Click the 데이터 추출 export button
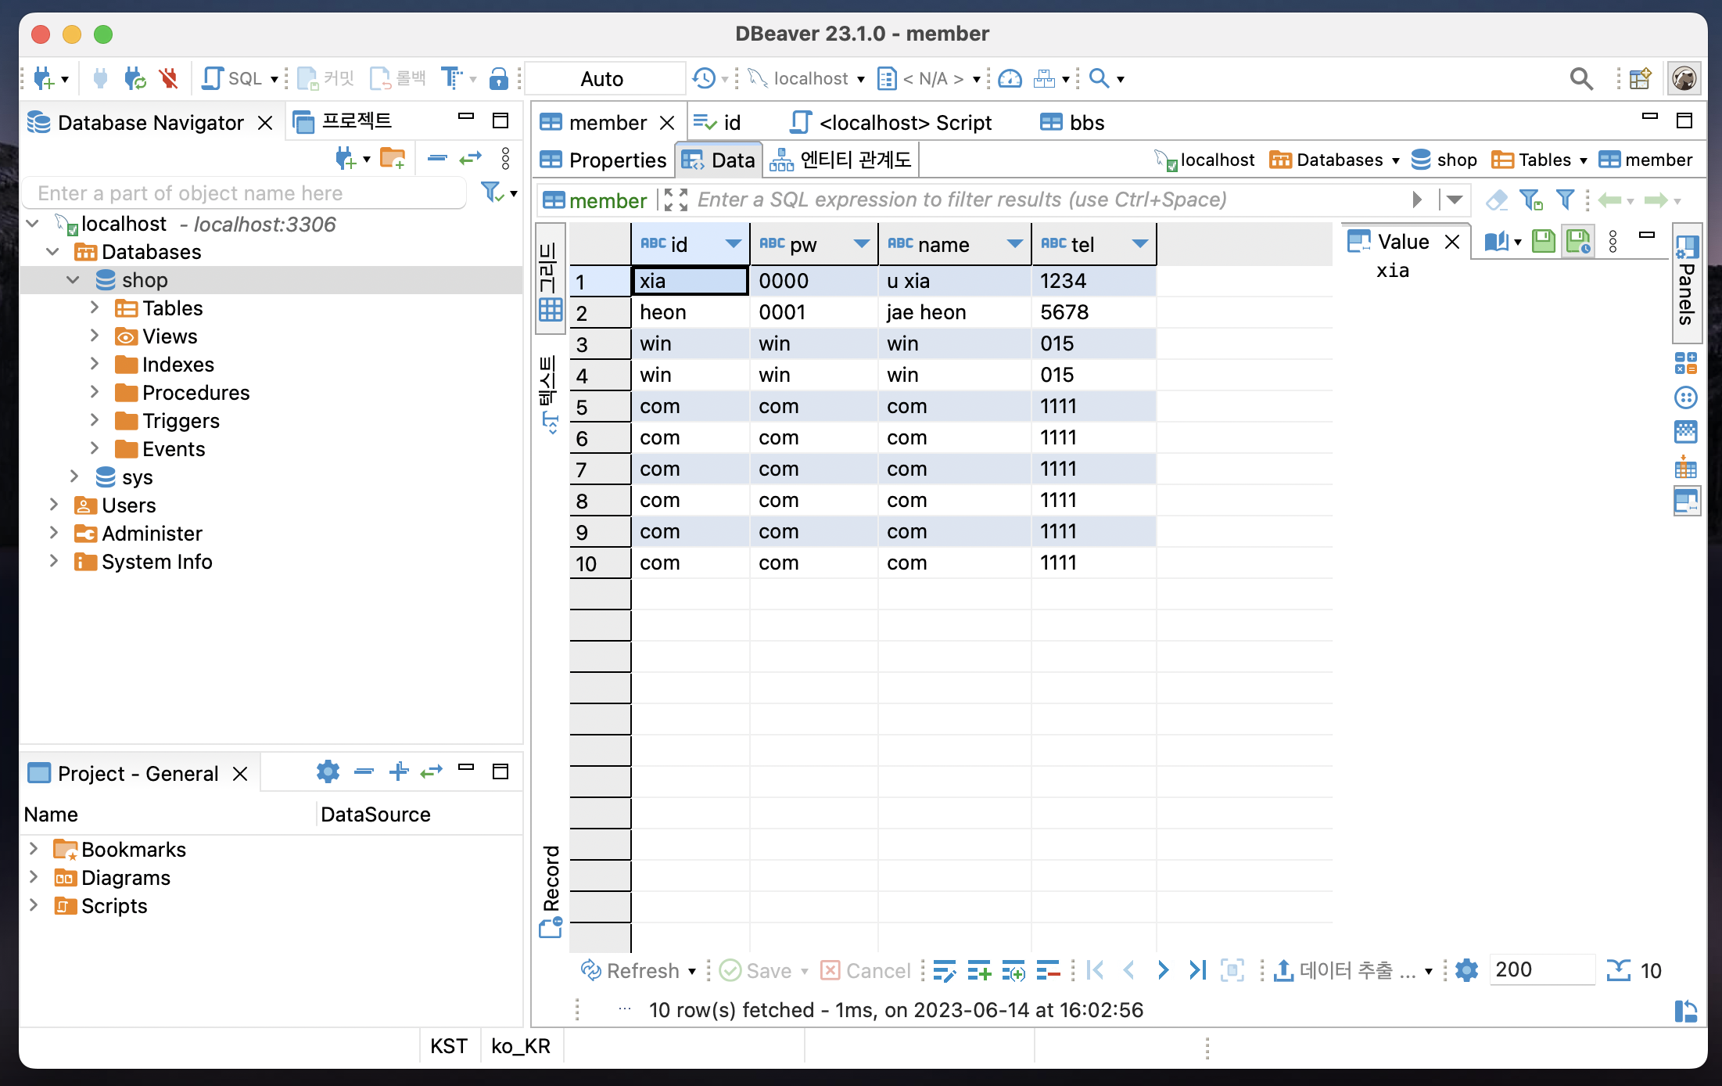1722x1086 pixels. point(1346,970)
